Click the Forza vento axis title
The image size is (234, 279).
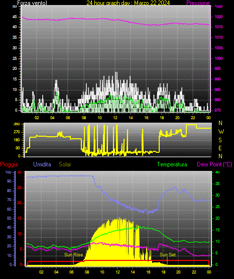pyautogui.click(x=32, y=3)
